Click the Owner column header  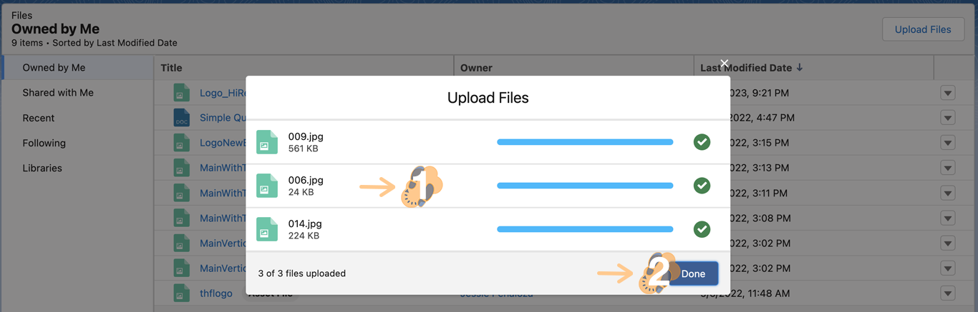tap(476, 68)
